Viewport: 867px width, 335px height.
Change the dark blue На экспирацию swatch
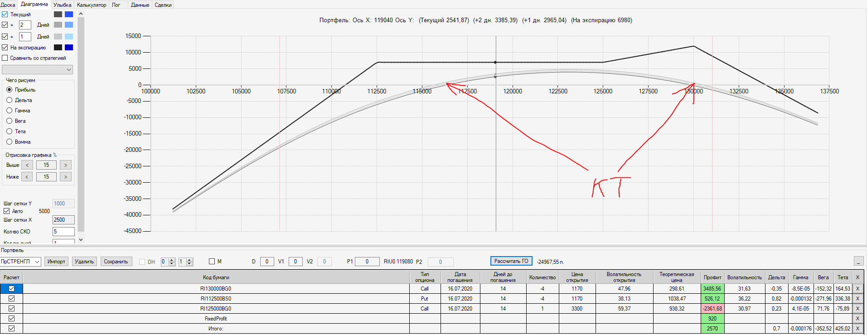69,48
